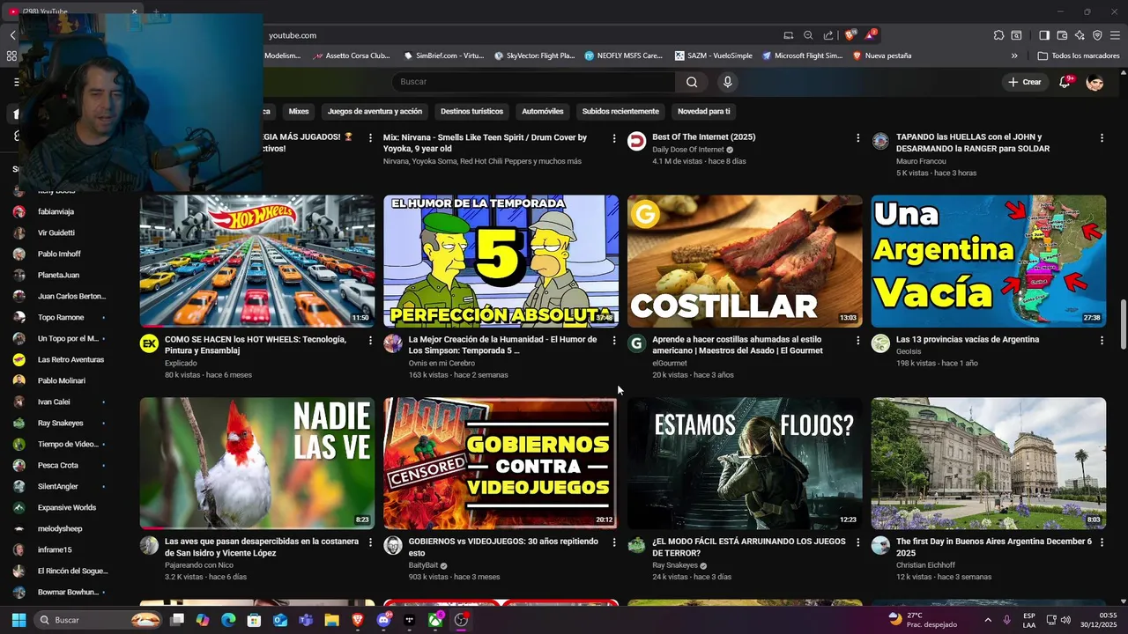1128x634 pixels.
Task: Open SAZM - VueloSimple bookmark
Action: tap(714, 55)
